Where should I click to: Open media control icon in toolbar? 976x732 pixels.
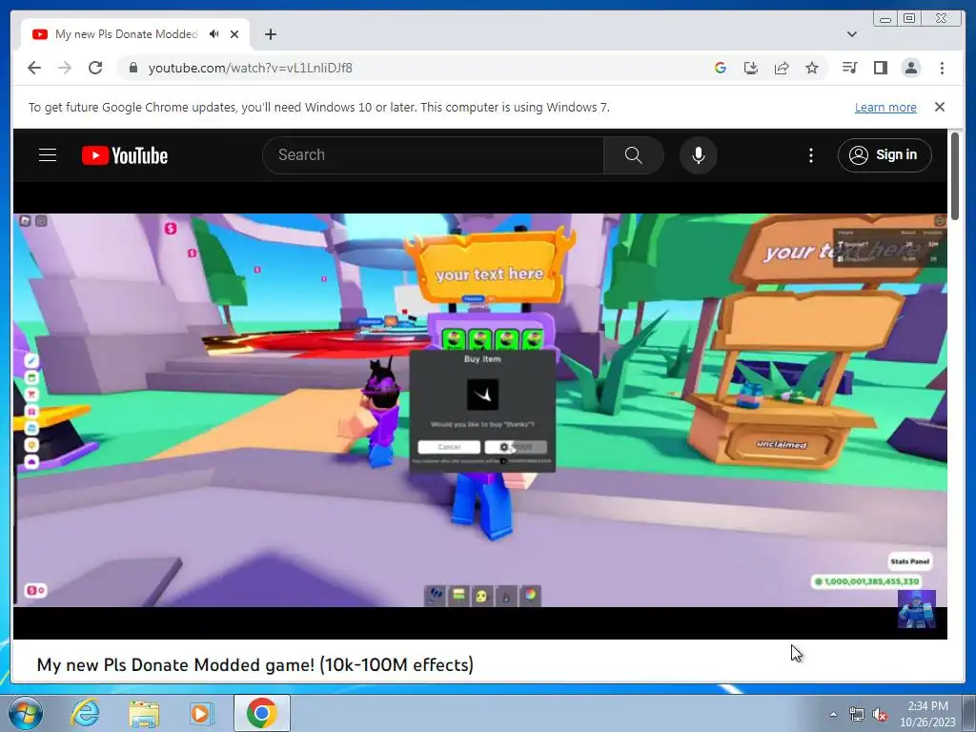pos(849,68)
